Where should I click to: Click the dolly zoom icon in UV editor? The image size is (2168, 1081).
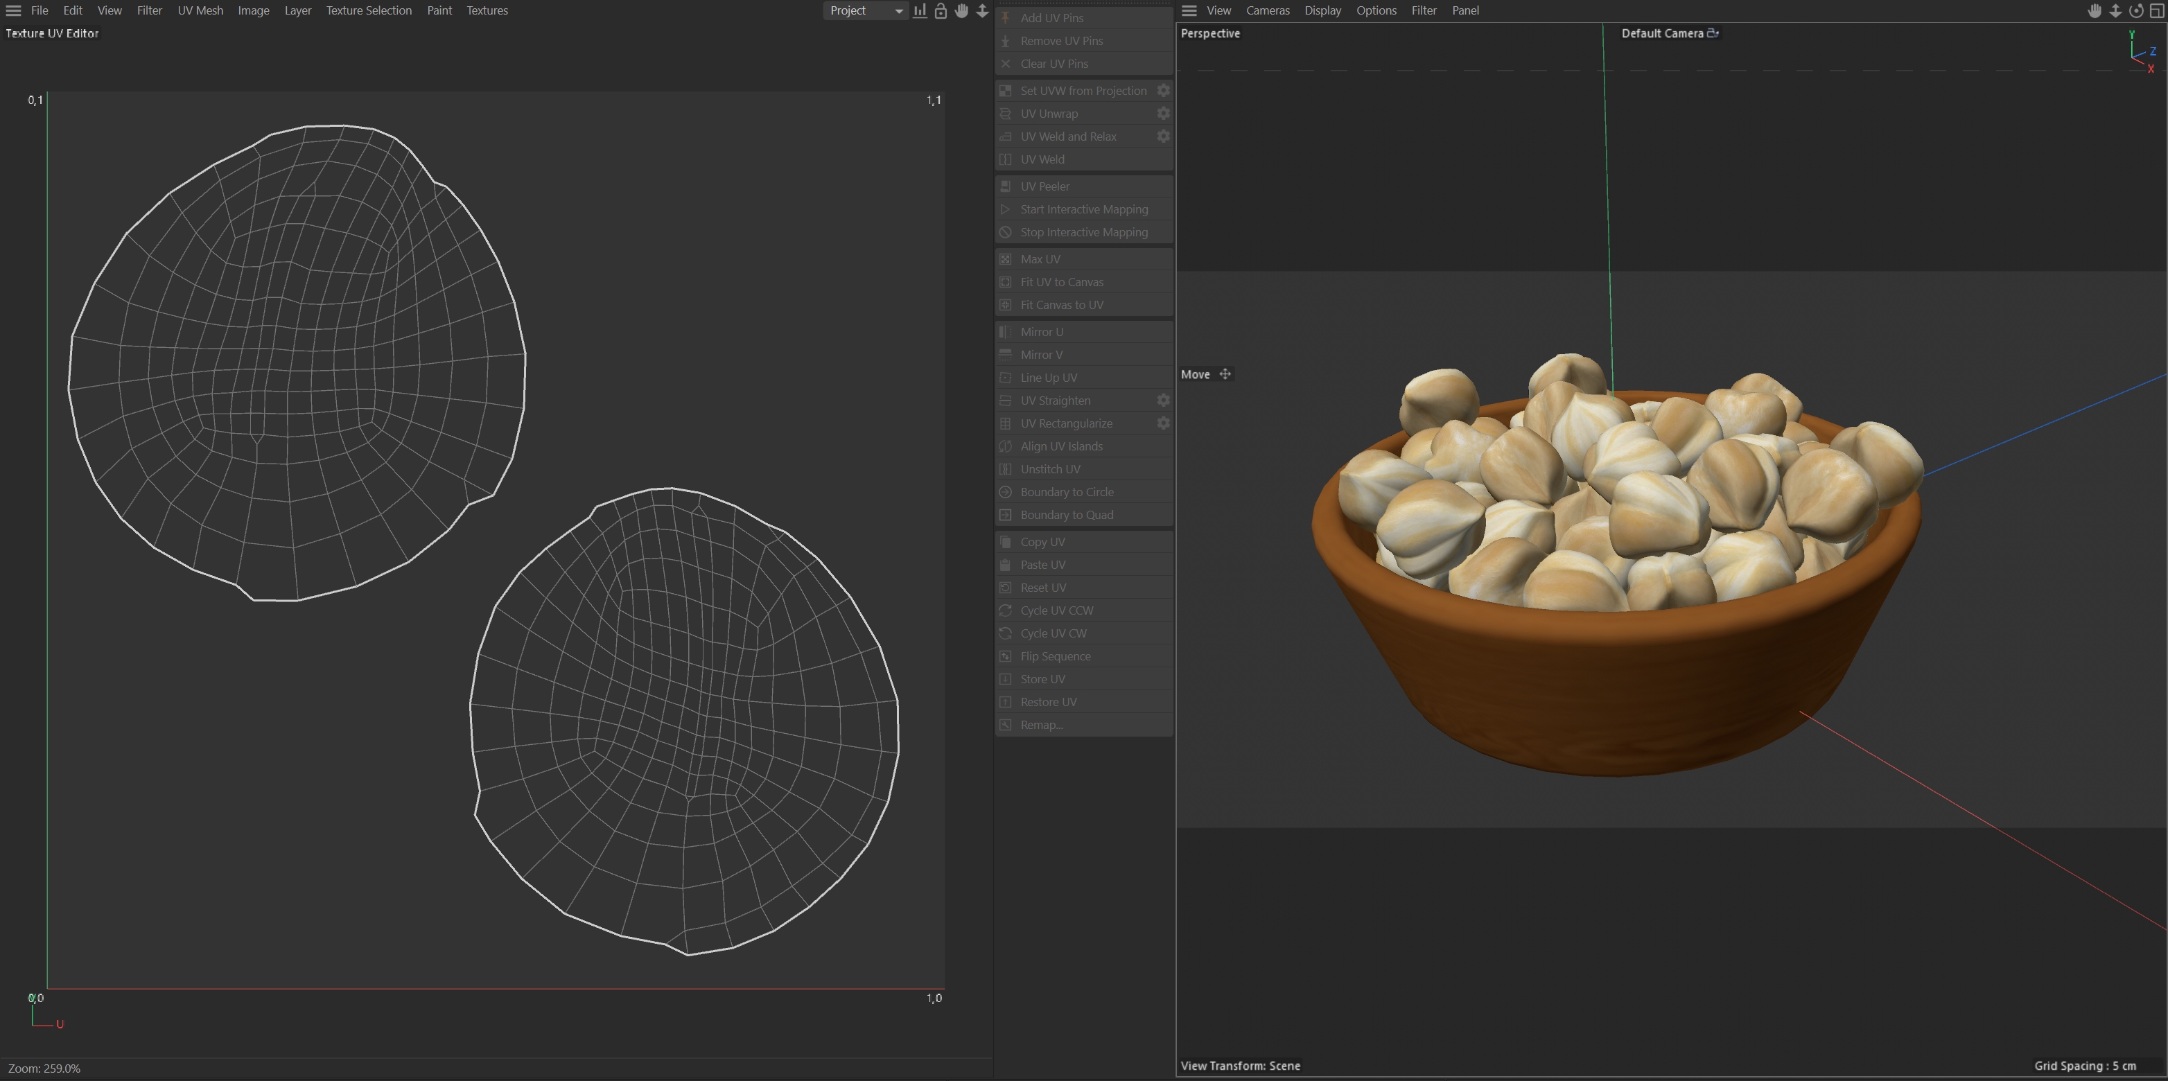982,11
